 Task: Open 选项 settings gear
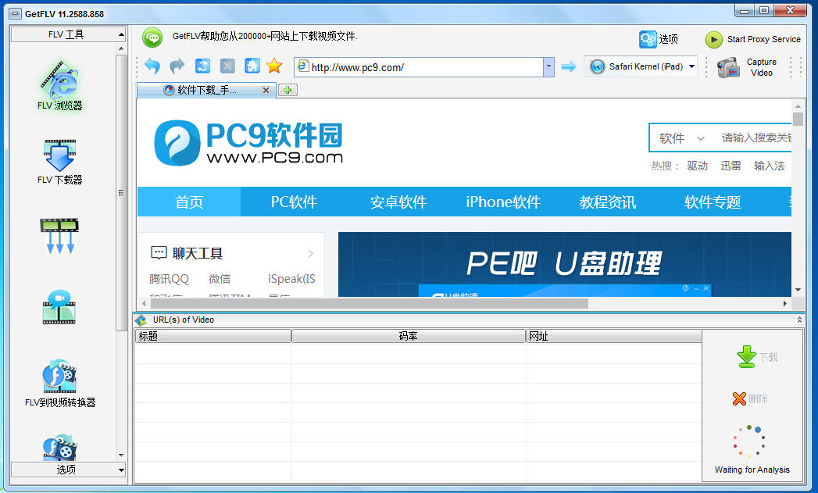[648, 39]
